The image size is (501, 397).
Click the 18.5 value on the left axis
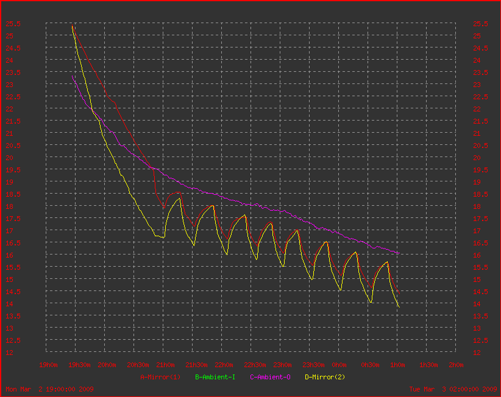pyautogui.click(x=13, y=194)
